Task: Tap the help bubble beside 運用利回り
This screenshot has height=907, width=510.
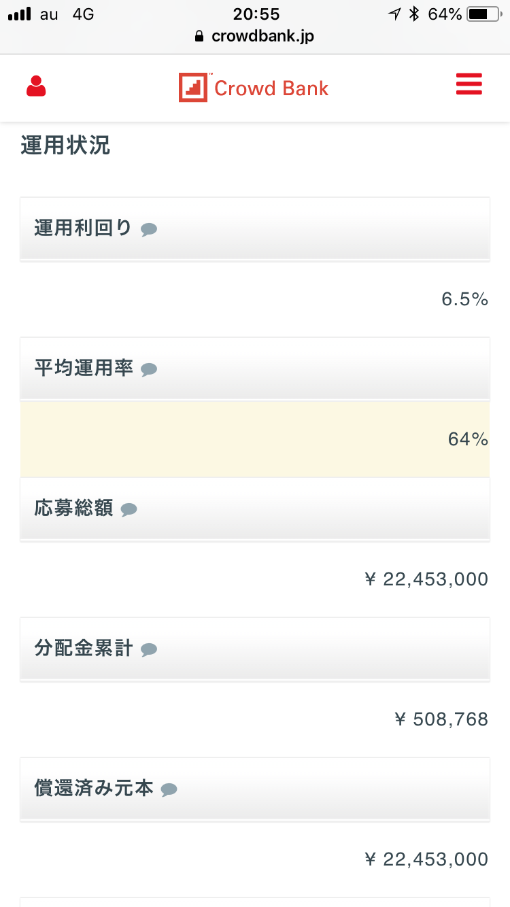Action: [x=149, y=230]
